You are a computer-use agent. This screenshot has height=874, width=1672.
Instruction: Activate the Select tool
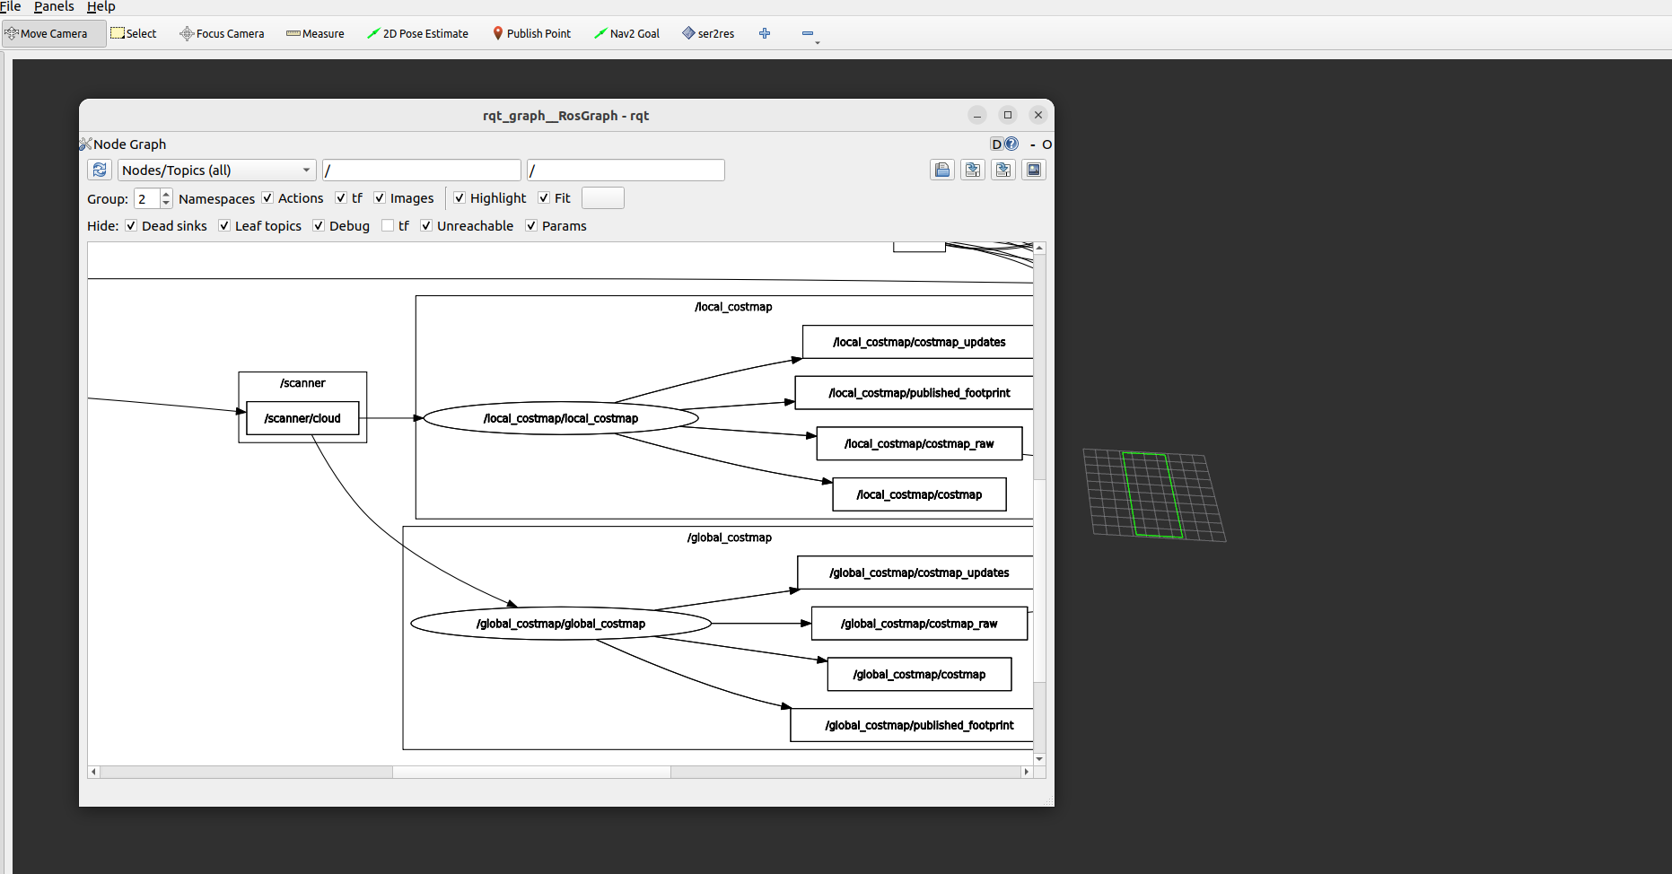pyautogui.click(x=134, y=33)
